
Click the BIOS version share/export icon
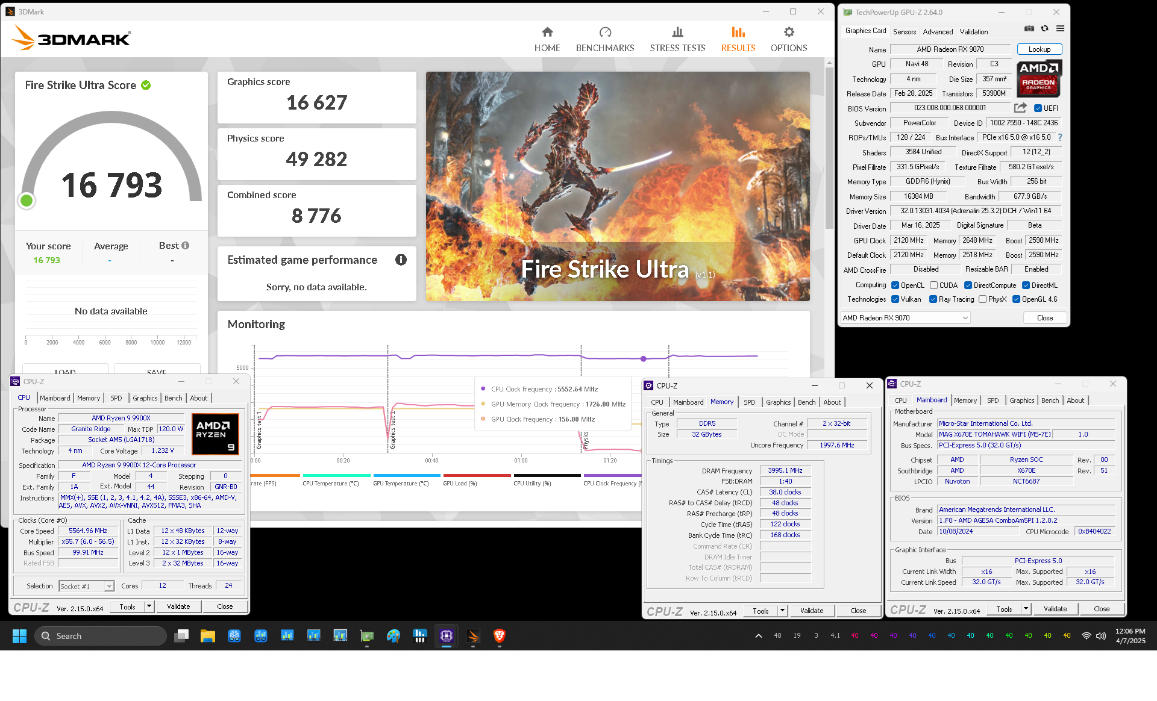tap(1020, 108)
